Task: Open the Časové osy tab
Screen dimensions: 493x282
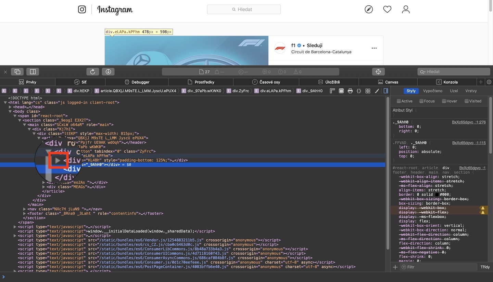Action: pyautogui.click(x=266, y=82)
